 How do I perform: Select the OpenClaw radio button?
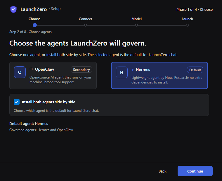(31, 69)
